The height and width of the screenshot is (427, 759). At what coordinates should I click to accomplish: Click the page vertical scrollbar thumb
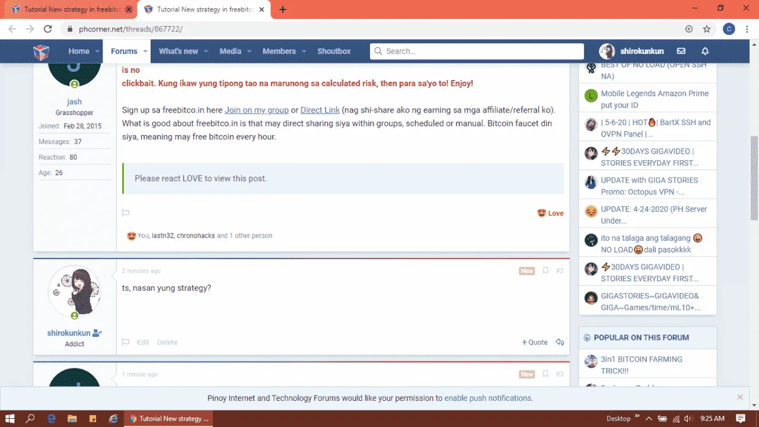coord(754,178)
